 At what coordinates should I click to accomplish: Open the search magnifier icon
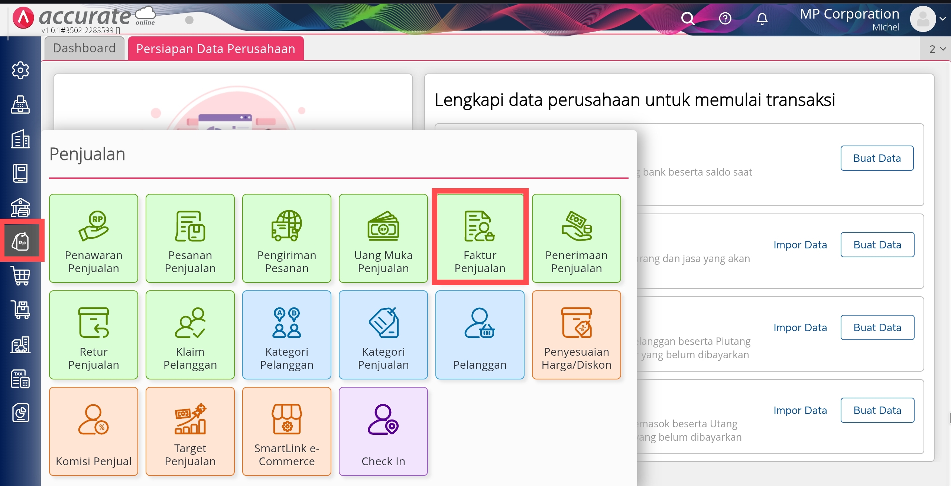point(687,18)
